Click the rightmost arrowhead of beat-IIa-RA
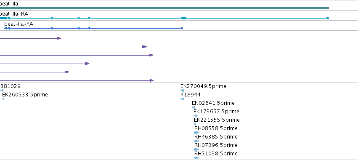The image size is (358, 160). 327,18
